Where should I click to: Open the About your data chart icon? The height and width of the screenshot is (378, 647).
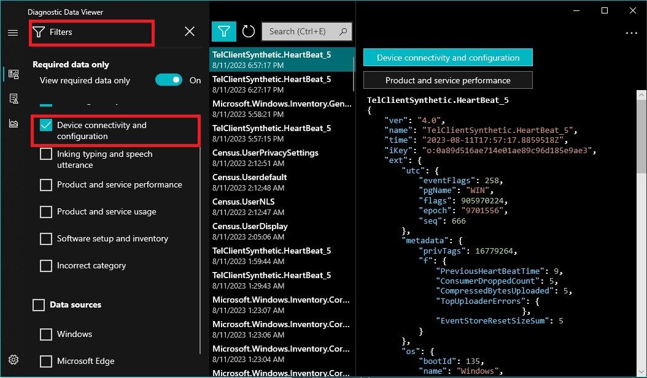pos(13,122)
